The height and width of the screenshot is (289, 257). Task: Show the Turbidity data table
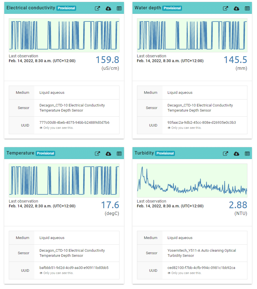tap(247, 154)
